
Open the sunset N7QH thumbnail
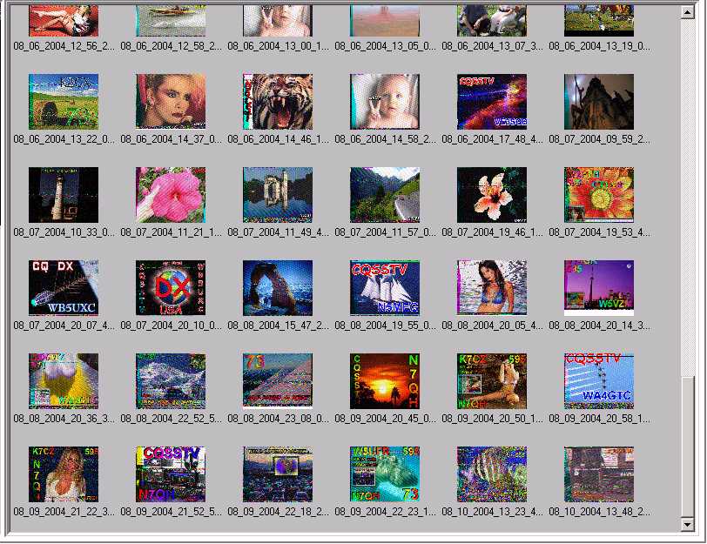point(385,380)
